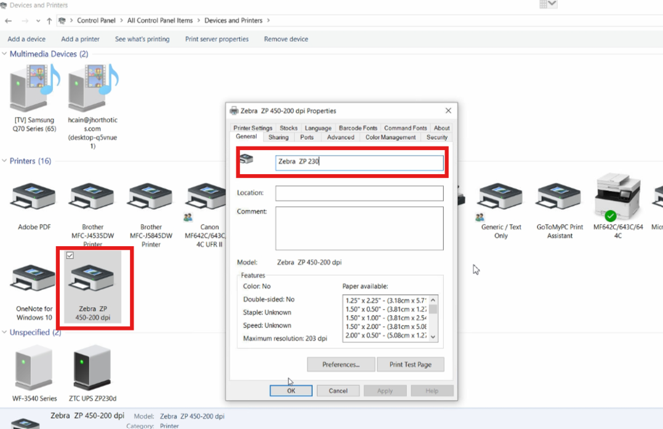Click the Location text field
Screen dimensions: 663x429
click(x=359, y=193)
